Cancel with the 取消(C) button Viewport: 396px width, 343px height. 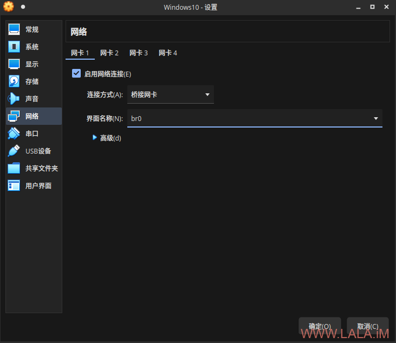368,326
